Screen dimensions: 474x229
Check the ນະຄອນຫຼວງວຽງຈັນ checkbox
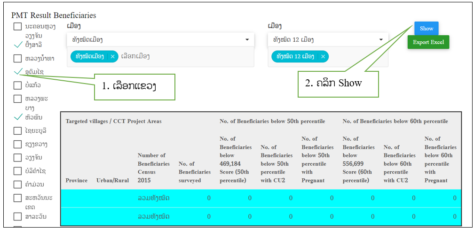pyautogui.click(x=17, y=27)
